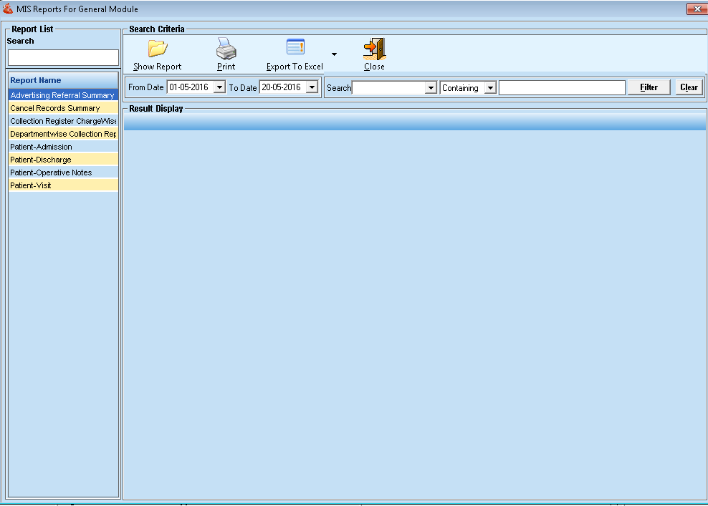The width and height of the screenshot is (708, 506).
Task: Expand the Search field combo box
Action: 430,87
